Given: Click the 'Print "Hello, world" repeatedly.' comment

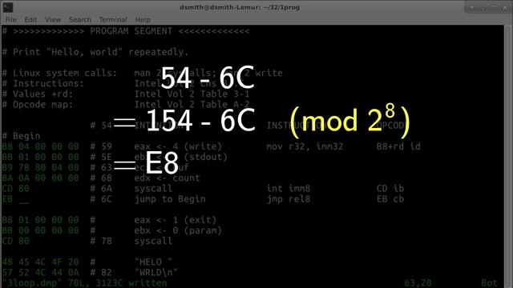Looking at the screenshot, I should click(95, 52).
